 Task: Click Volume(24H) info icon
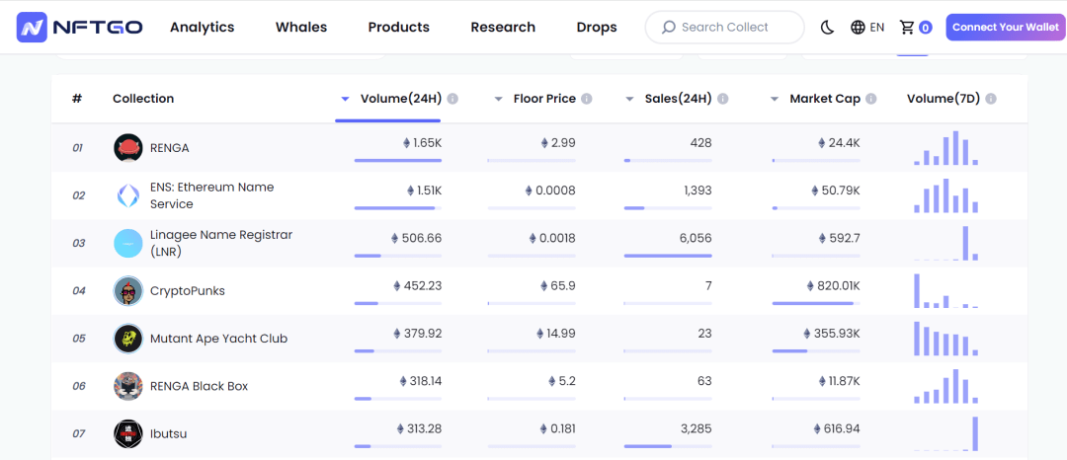click(x=452, y=99)
